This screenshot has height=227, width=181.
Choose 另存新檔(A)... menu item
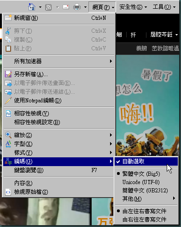[x=59, y=74]
